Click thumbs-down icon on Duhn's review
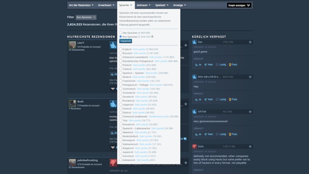Screen dimensions: 309x174 [194, 146]
